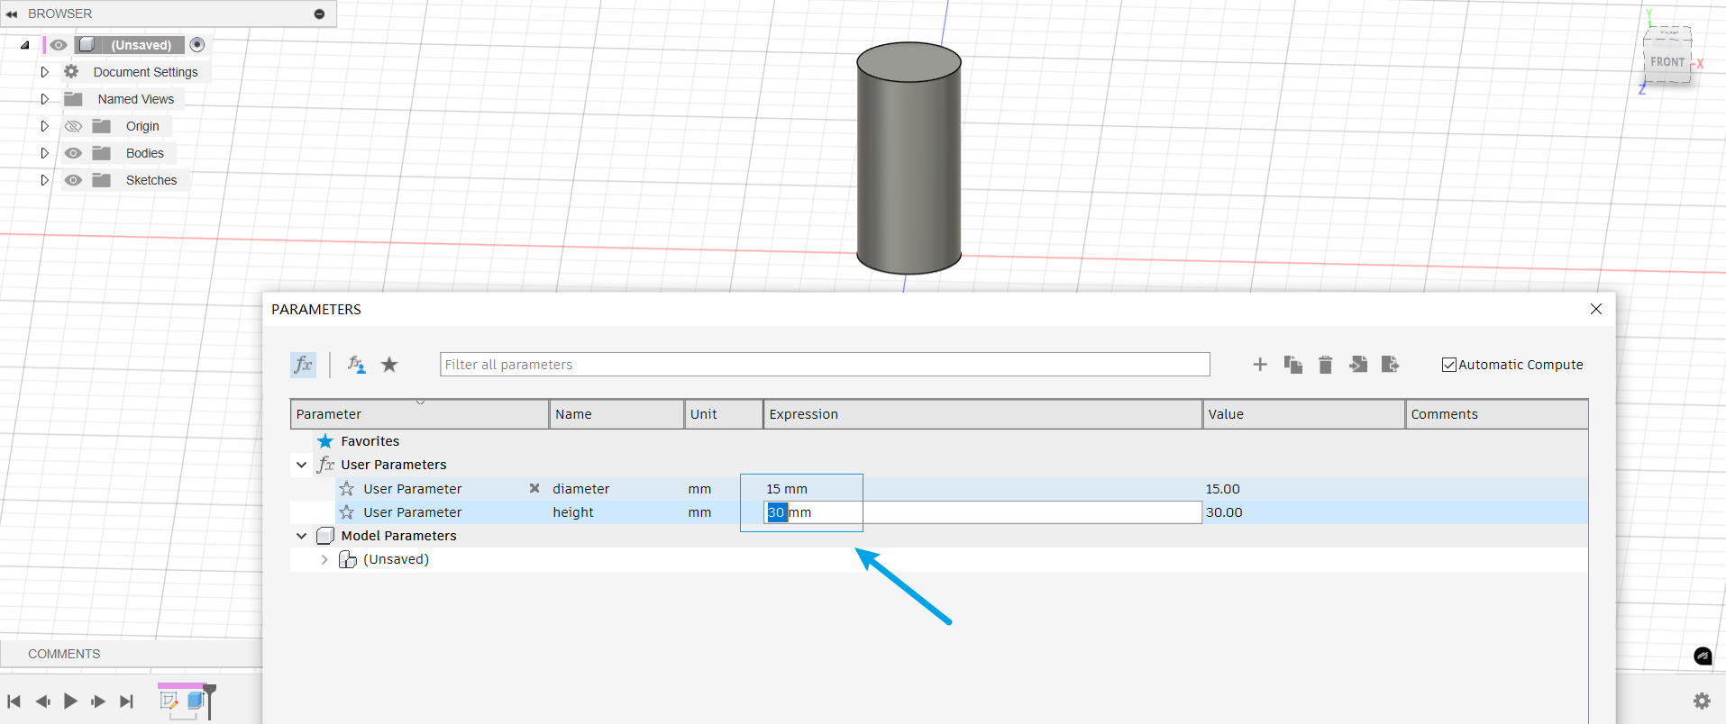Click the Filter all parameters field

[x=825, y=365]
